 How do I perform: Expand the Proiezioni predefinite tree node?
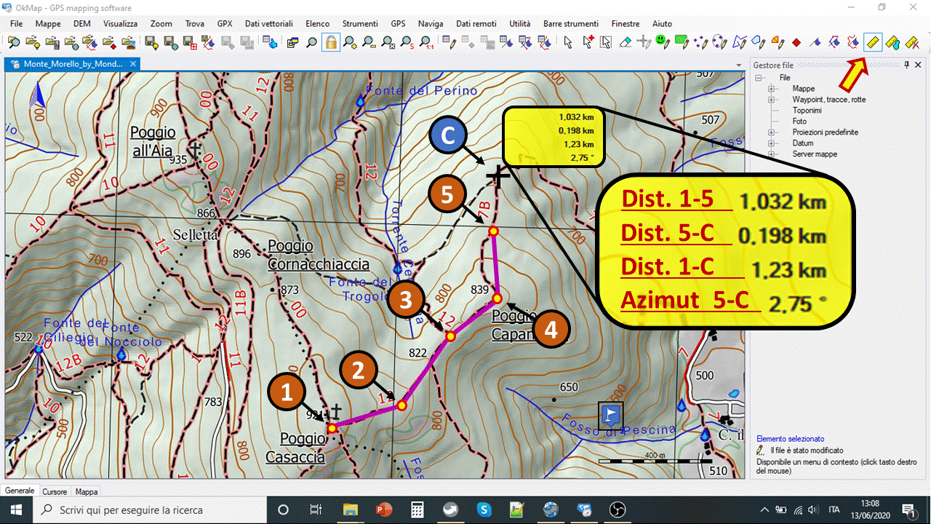[x=772, y=132]
